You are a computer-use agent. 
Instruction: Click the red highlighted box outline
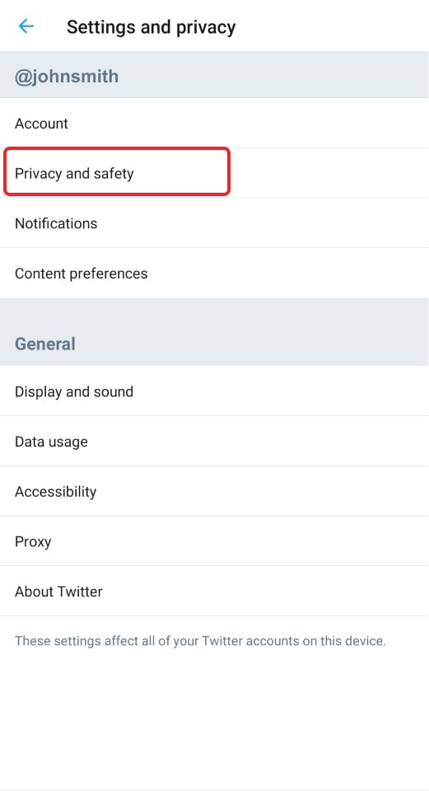tap(117, 171)
